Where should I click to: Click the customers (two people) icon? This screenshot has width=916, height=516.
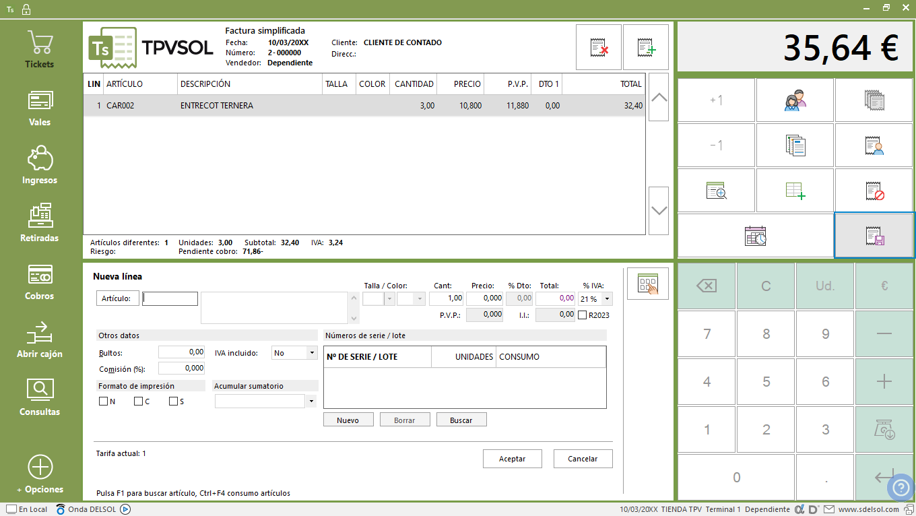(795, 100)
